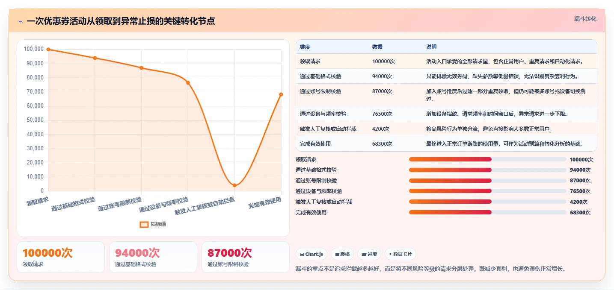Click the description starting 活动入口承受的全部请求量

coord(504,62)
